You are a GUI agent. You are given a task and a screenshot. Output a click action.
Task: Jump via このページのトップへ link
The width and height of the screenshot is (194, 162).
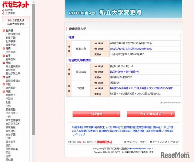tap(170, 103)
